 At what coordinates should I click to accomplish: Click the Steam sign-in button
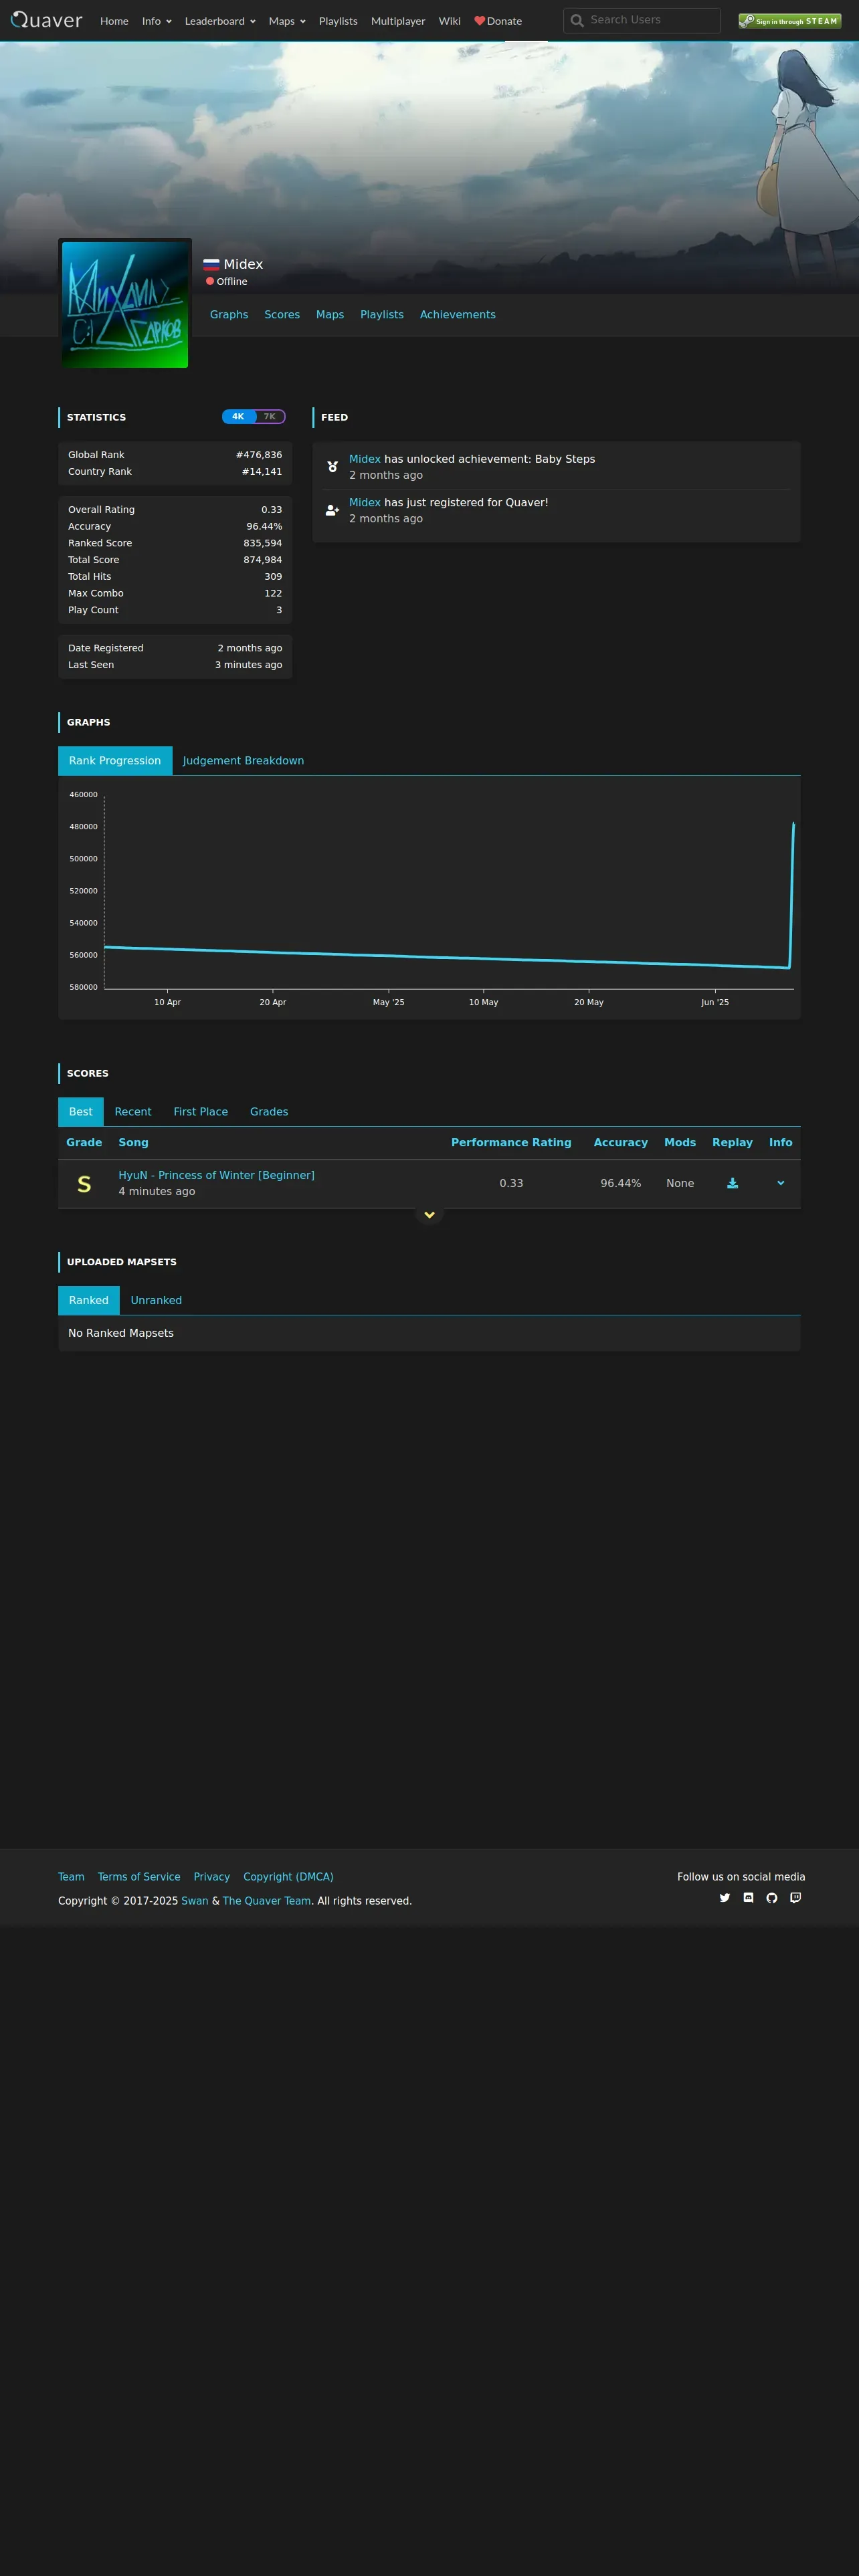pyautogui.click(x=789, y=21)
